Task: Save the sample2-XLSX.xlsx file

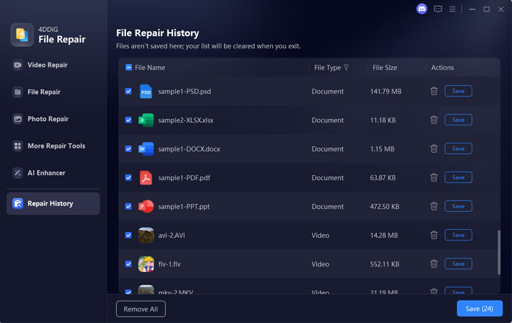Action: [458, 120]
